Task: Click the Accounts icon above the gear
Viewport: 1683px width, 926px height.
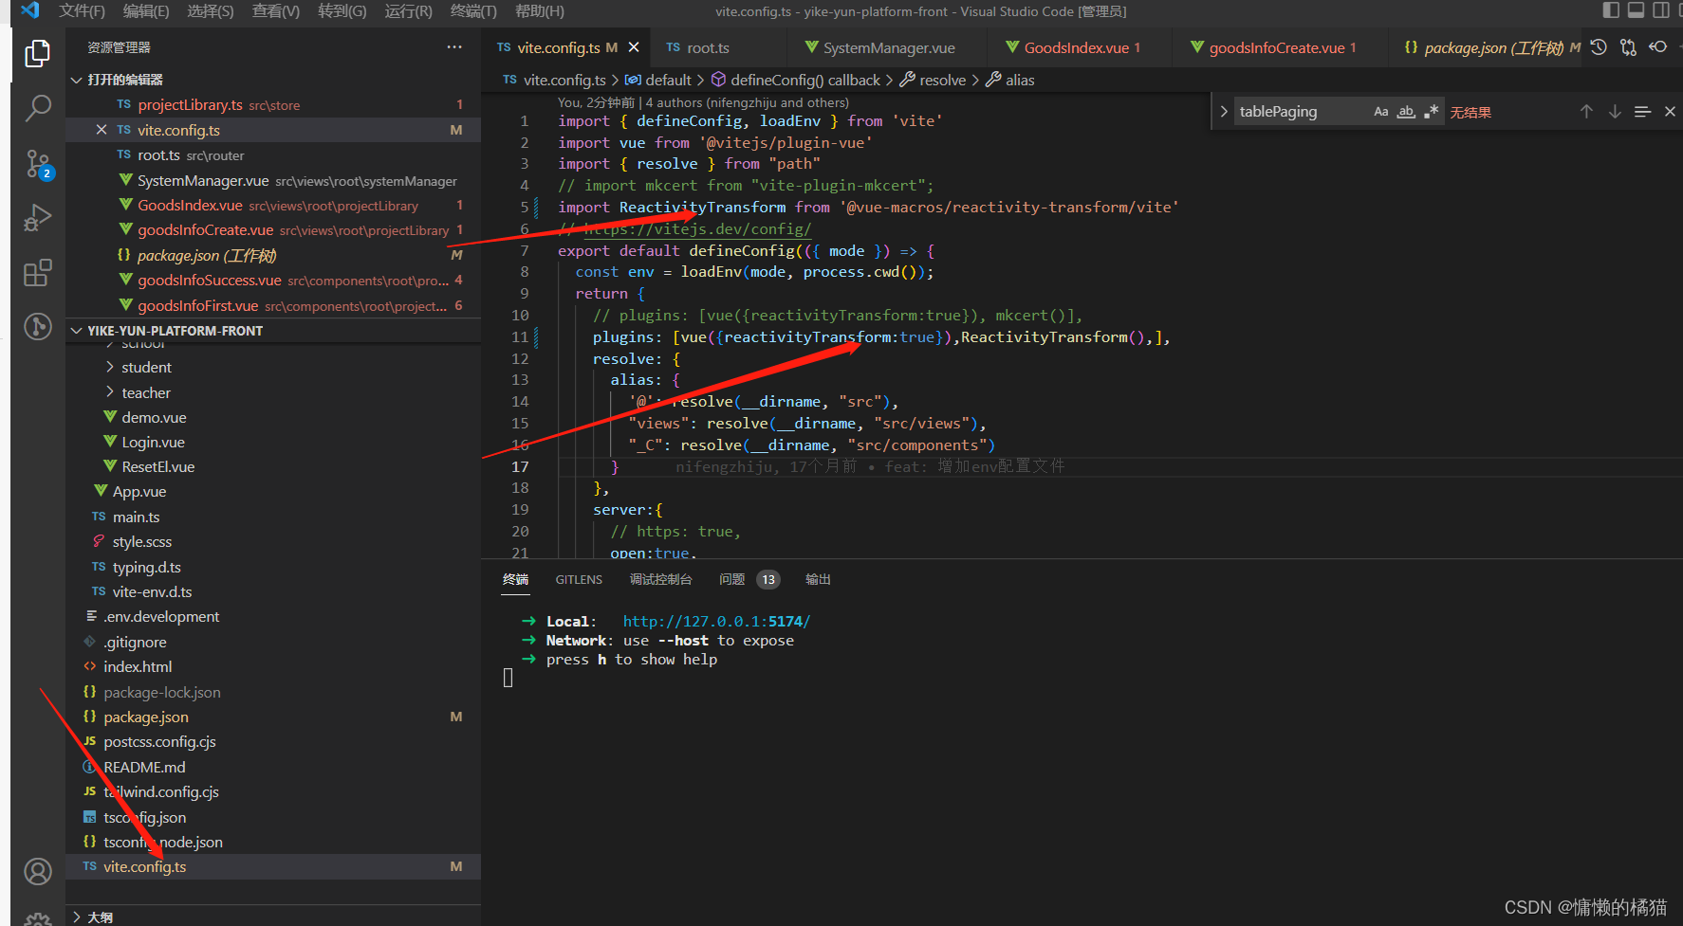Action: tap(37, 871)
